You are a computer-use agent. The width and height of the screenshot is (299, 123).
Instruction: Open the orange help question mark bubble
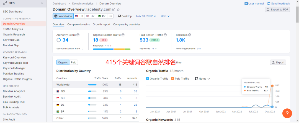click(x=287, y=113)
